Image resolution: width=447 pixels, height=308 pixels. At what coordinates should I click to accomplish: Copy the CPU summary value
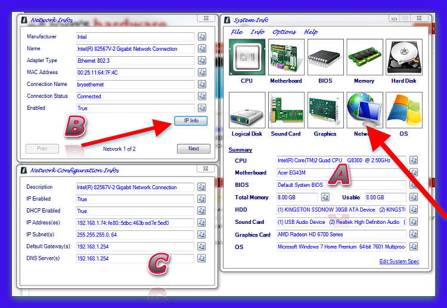414,160
